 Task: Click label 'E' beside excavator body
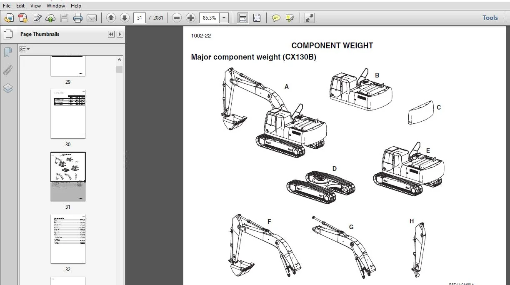[x=428, y=151]
